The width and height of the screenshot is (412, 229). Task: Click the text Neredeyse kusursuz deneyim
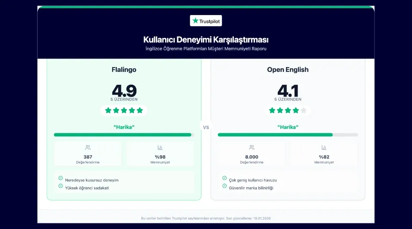[x=92, y=180]
